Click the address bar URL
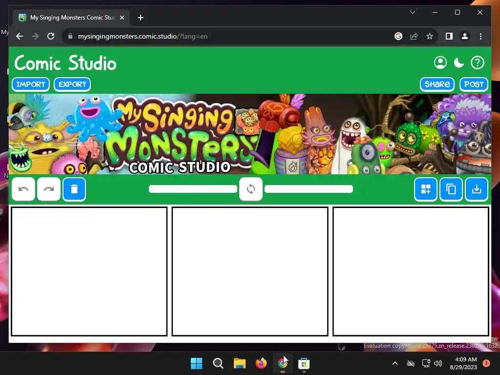Viewport: 500px width, 375px height. [x=143, y=36]
